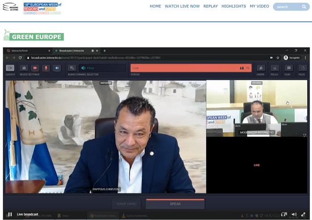The width and height of the screenshot is (312, 220).
Task: Click the RAISE HAND button
Action: click(126, 204)
